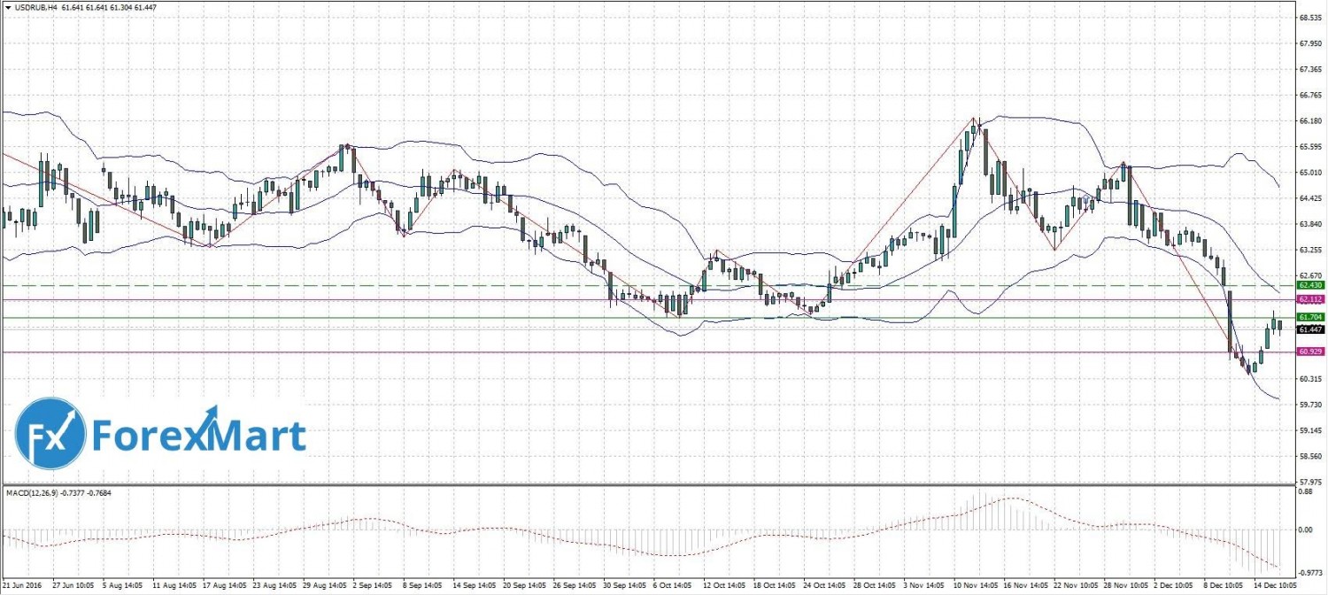The height and width of the screenshot is (595, 1328).
Task: Open the chart dropdown triangle beside USDRUB,H4
Action: coord(7,7)
